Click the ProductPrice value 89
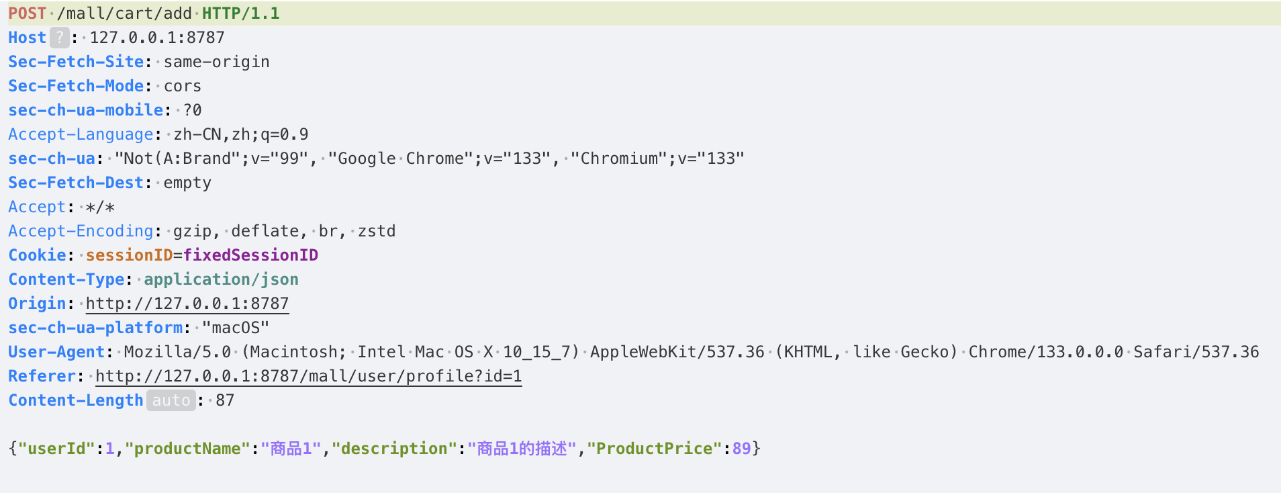Viewport: 1281px width, 493px height. coord(741,449)
